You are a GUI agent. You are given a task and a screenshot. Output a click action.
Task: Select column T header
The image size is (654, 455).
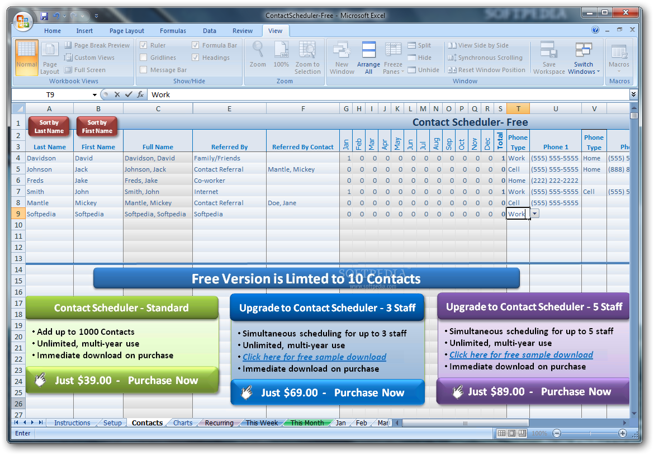point(518,109)
